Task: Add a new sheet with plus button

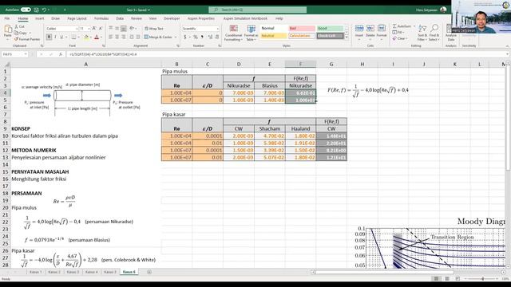Action: pyautogui.click(x=149, y=272)
